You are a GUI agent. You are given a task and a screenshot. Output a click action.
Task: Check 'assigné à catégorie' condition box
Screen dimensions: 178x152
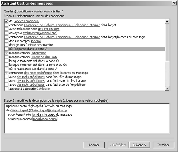(6, 89)
